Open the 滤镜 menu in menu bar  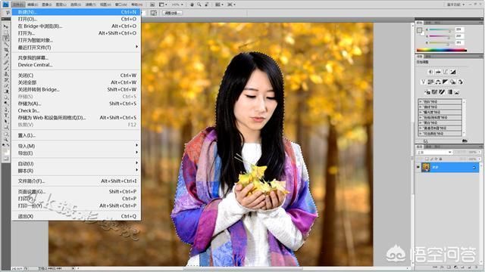pyautogui.click(x=91, y=5)
